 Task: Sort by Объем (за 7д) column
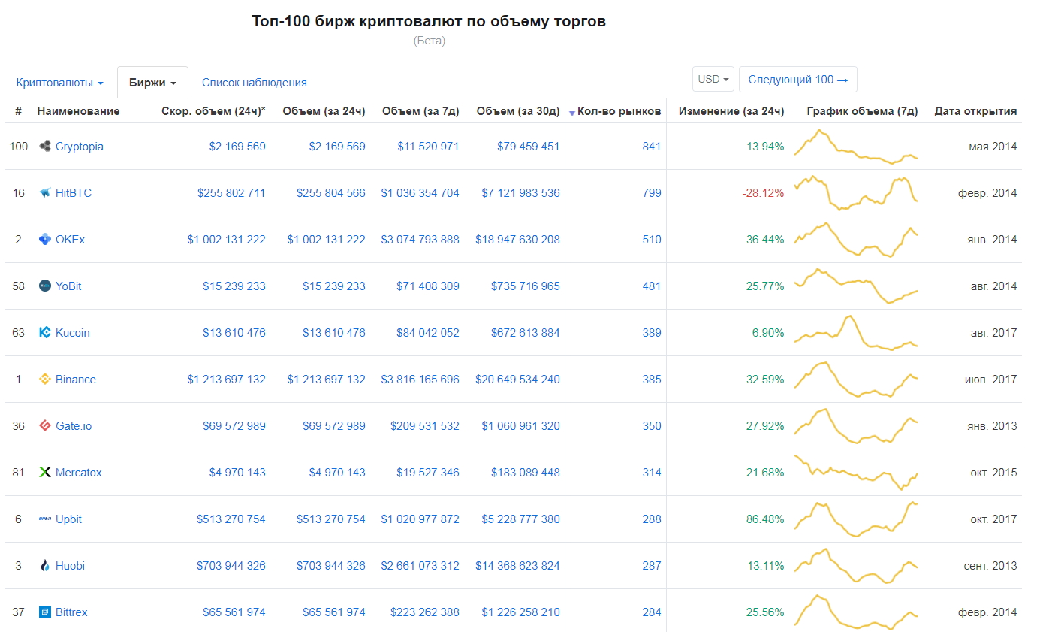[420, 111]
